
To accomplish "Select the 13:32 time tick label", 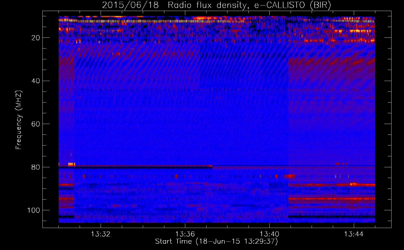I will (x=101, y=234).
